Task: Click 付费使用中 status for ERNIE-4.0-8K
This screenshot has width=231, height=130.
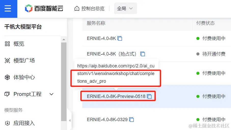Action: tap(214, 38)
